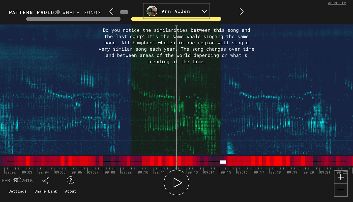Click the white handle on overview timeline
The width and height of the screenshot is (353, 202).
[x=223, y=162]
